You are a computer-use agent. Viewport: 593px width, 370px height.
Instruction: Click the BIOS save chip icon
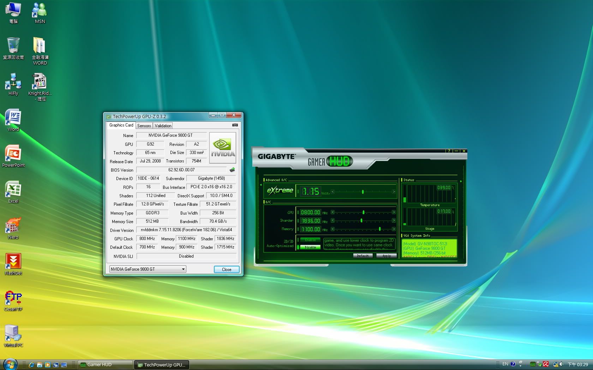click(232, 170)
